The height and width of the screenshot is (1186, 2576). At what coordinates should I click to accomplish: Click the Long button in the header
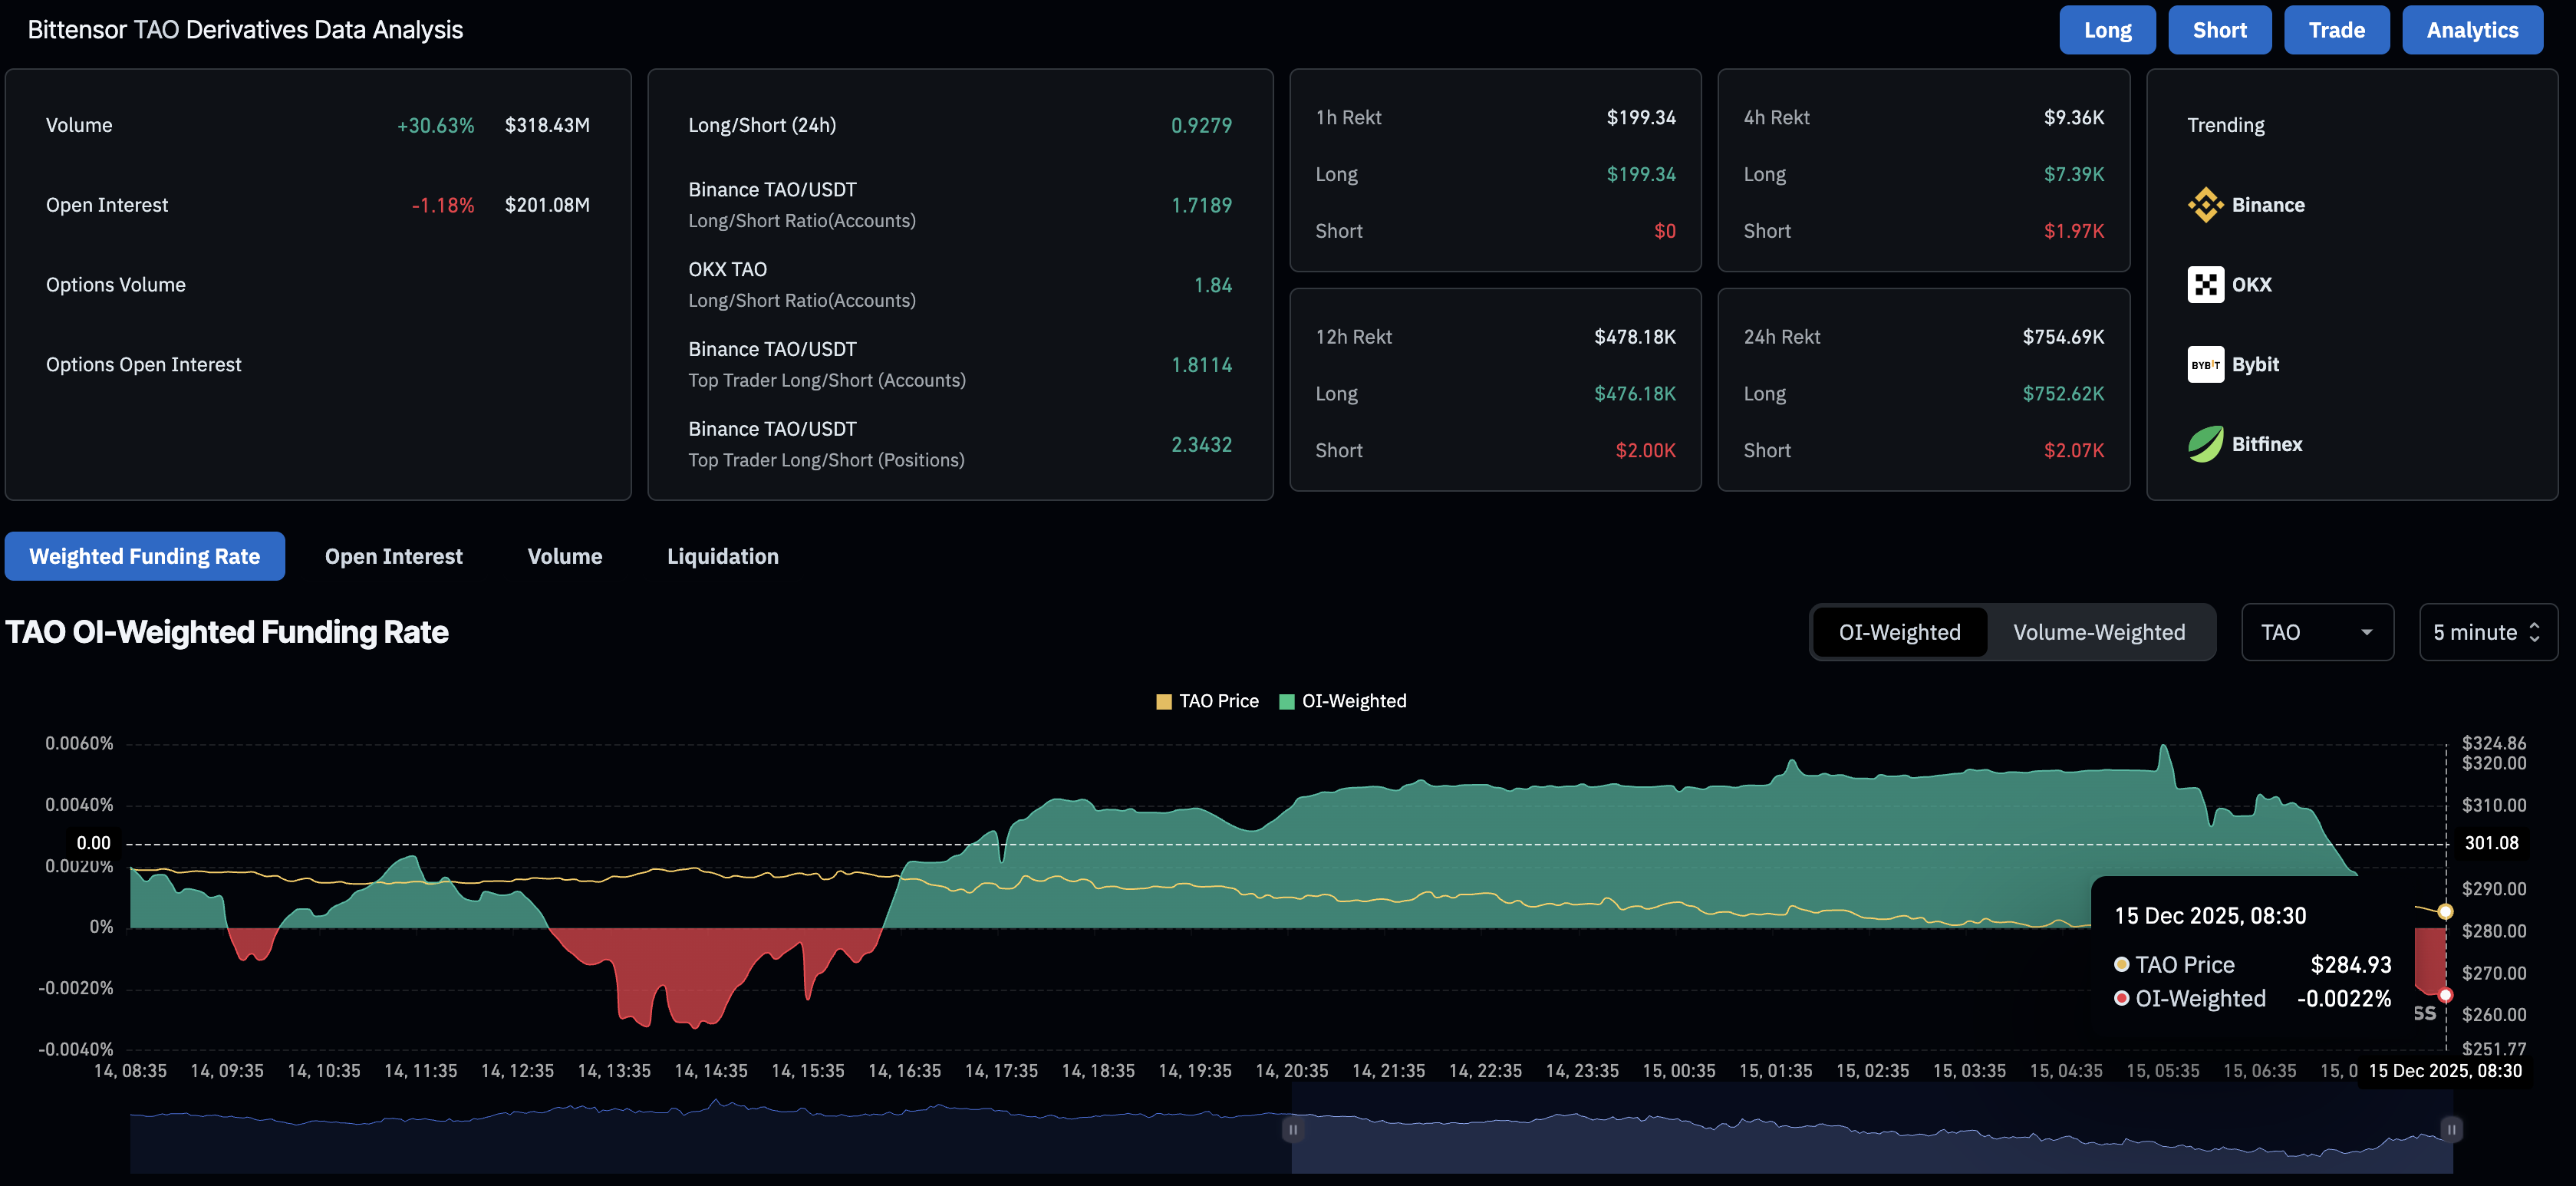[x=2107, y=29]
